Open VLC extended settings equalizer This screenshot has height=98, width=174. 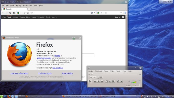(113, 81)
